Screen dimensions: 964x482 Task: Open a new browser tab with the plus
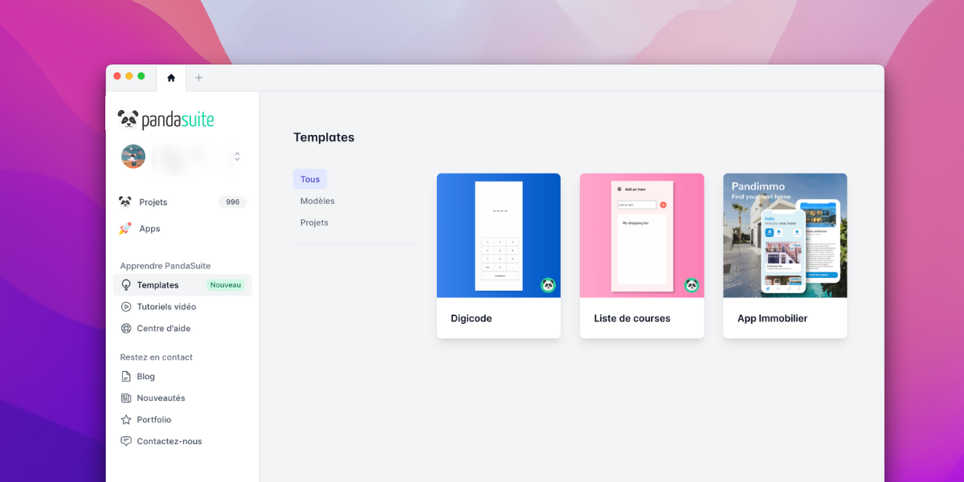[198, 78]
